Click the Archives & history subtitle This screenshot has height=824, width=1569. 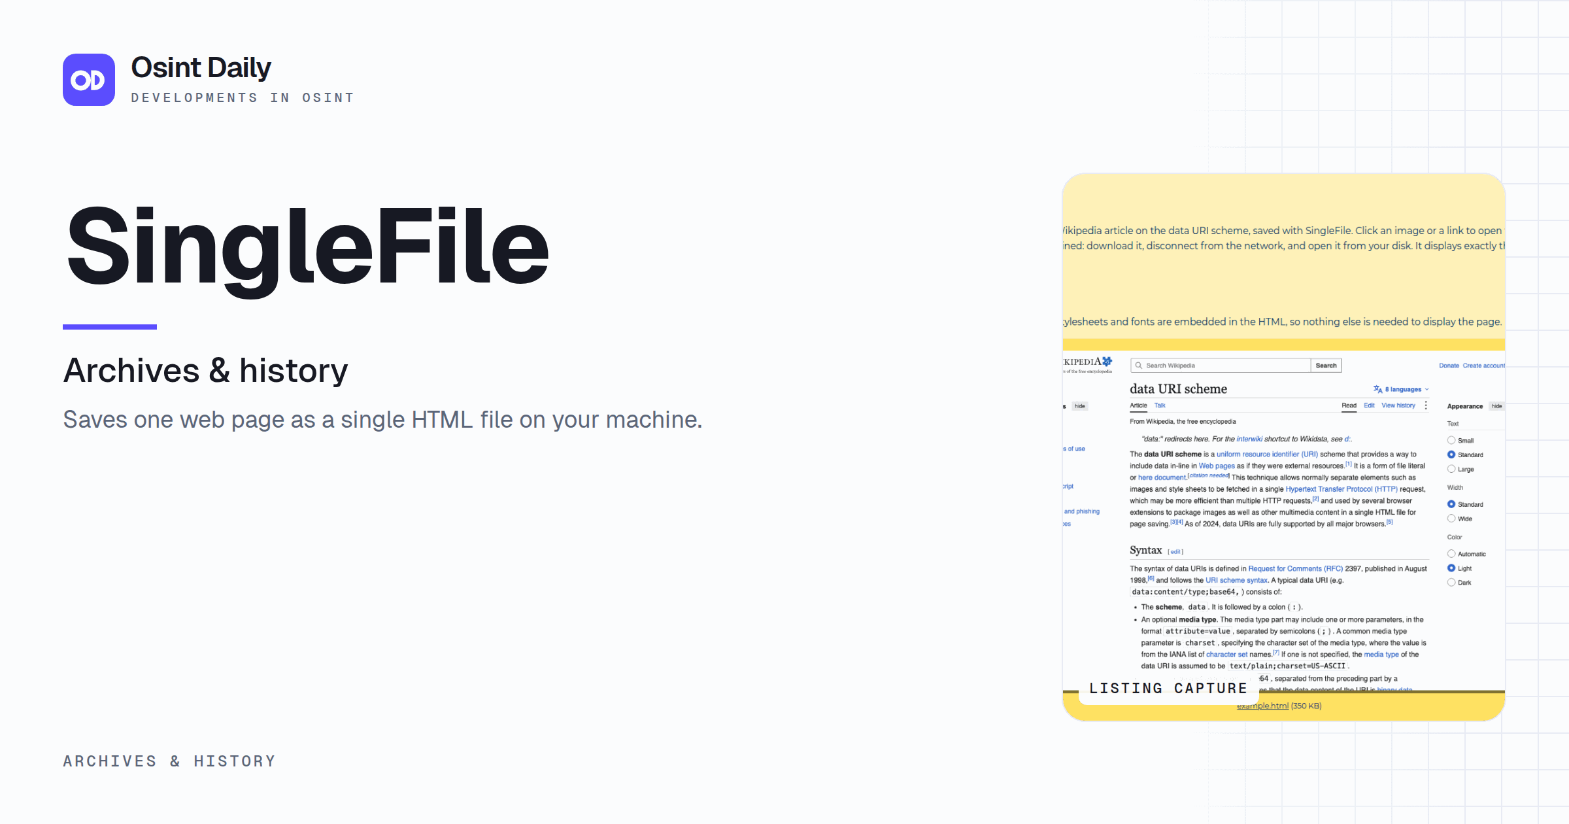205,371
